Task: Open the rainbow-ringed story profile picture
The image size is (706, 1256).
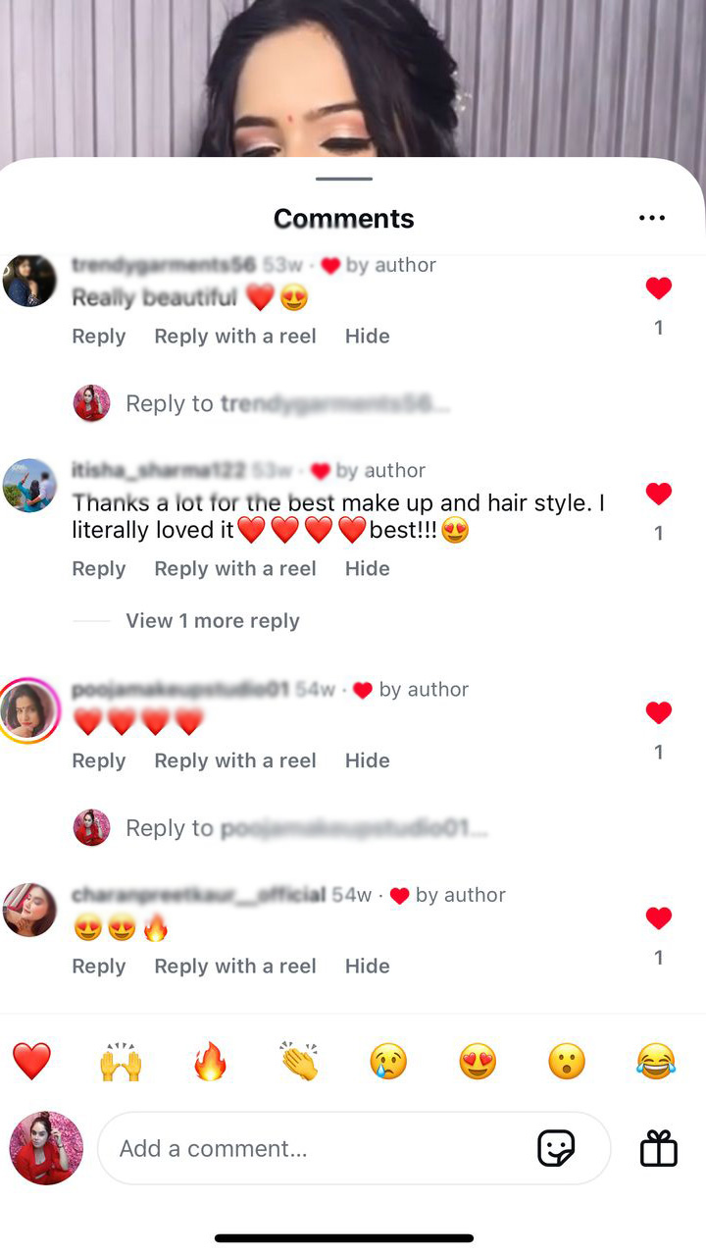Action: (x=29, y=710)
